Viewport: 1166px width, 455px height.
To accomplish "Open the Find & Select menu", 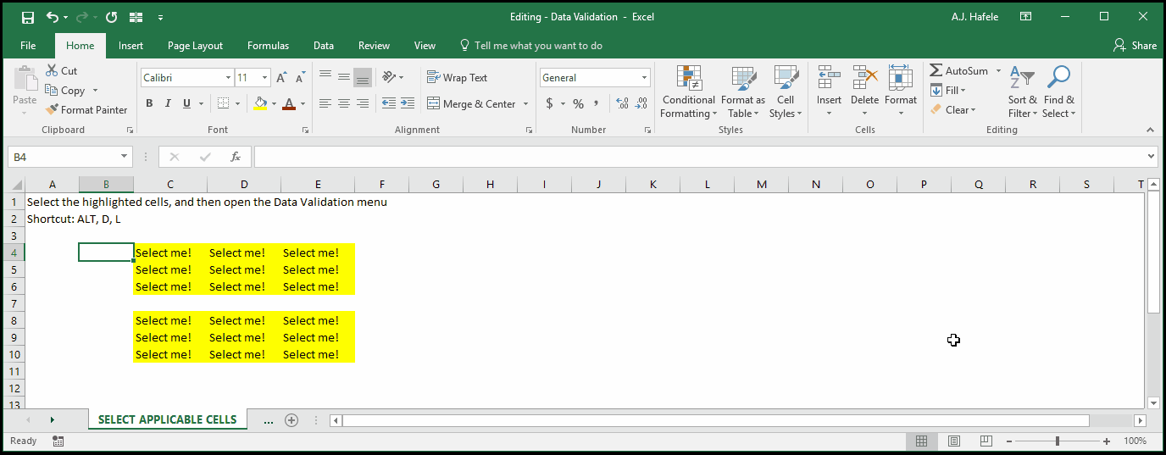I will pyautogui.click(x=1058, y=92).
